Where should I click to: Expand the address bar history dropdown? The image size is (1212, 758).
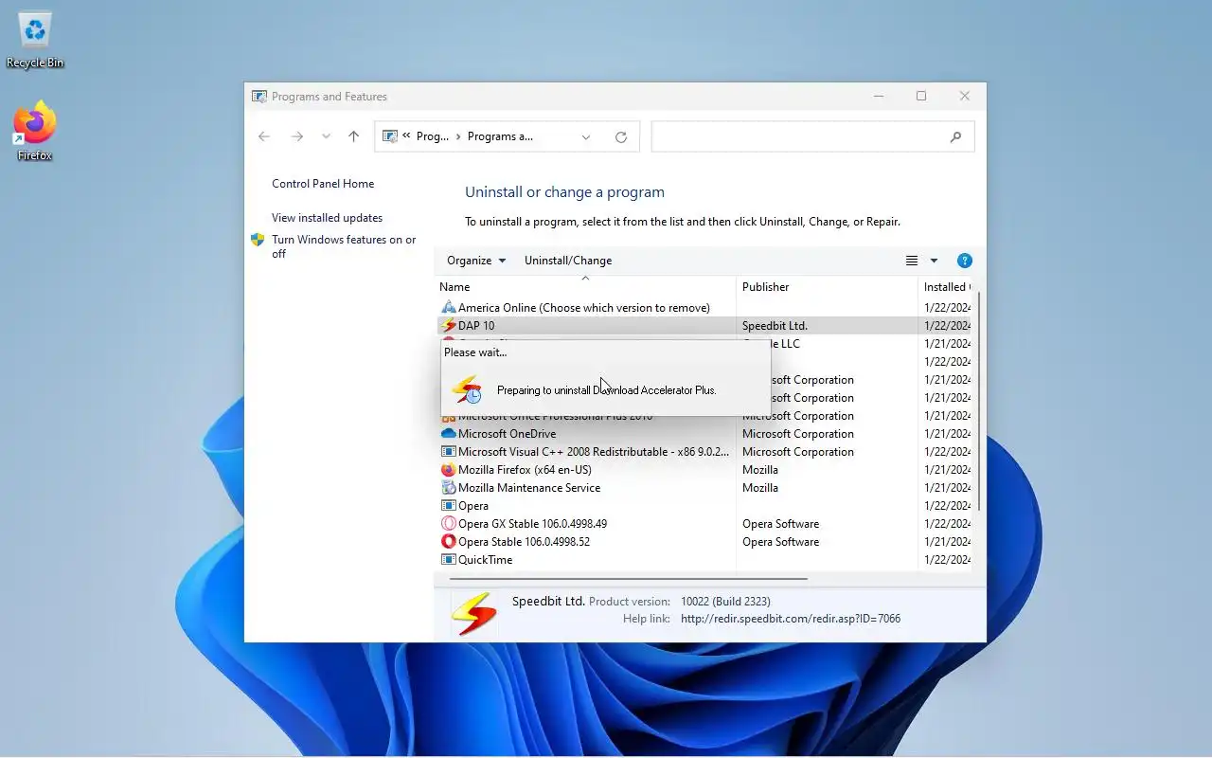(586, 136)
